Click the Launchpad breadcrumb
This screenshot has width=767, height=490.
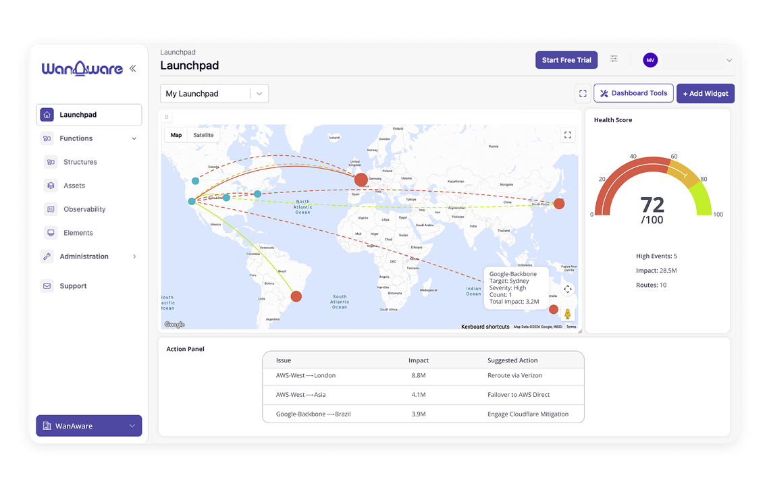178,53
